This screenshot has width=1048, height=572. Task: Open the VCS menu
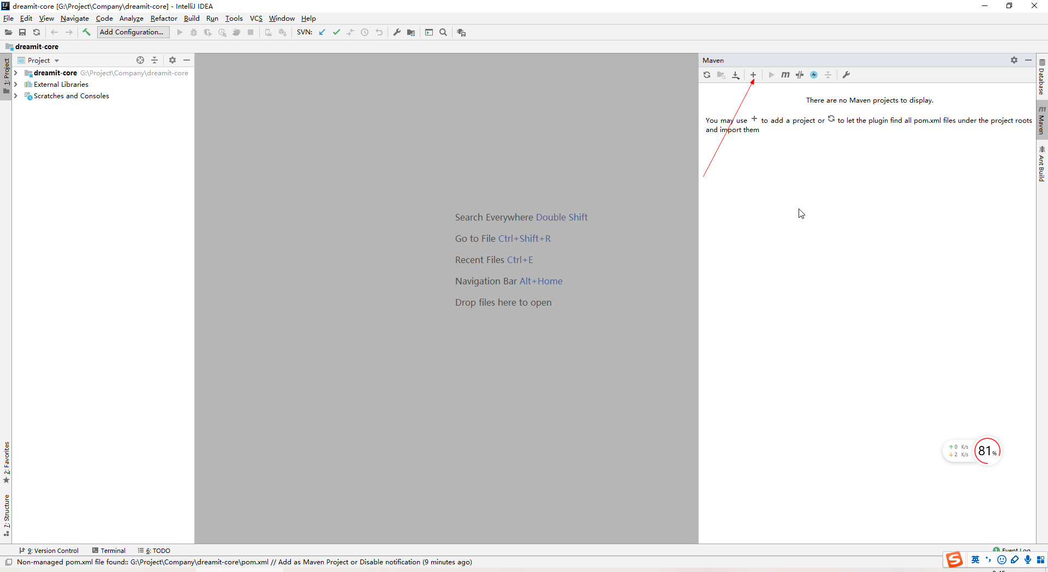256,18
